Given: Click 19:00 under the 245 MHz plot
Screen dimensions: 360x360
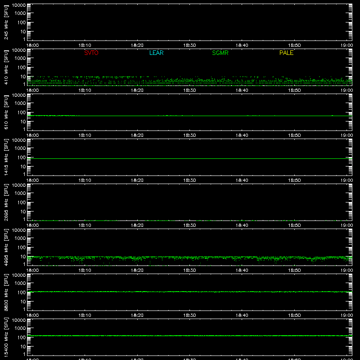Looking at the screenshot, I should (x=346, y=45).
